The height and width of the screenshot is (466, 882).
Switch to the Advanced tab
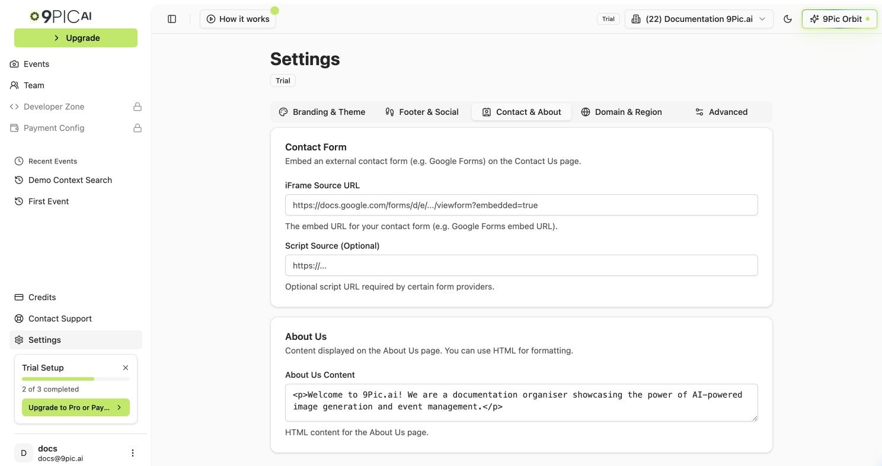(x=721, y=112)
